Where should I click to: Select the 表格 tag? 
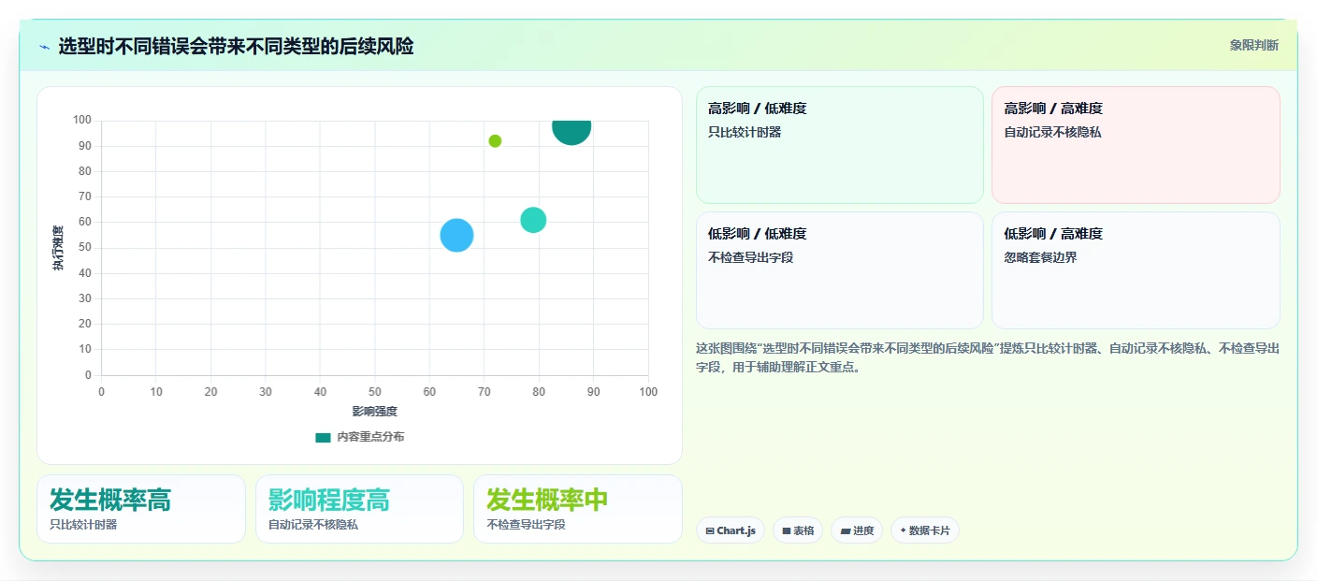click(x=798, y=530)
